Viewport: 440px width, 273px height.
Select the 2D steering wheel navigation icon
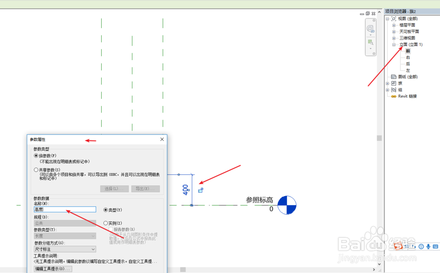pos(370,29)
